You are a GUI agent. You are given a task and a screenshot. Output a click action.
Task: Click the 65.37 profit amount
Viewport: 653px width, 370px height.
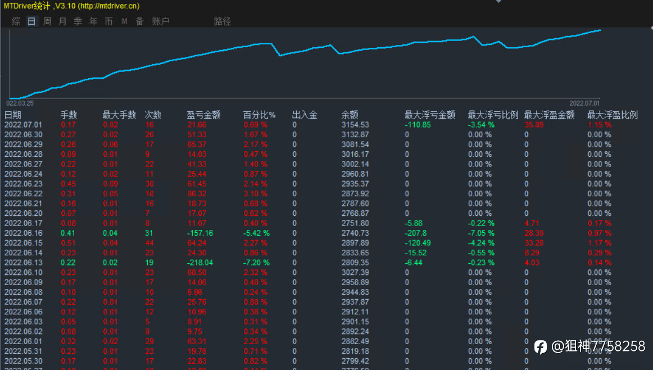(x=197, y=145)
